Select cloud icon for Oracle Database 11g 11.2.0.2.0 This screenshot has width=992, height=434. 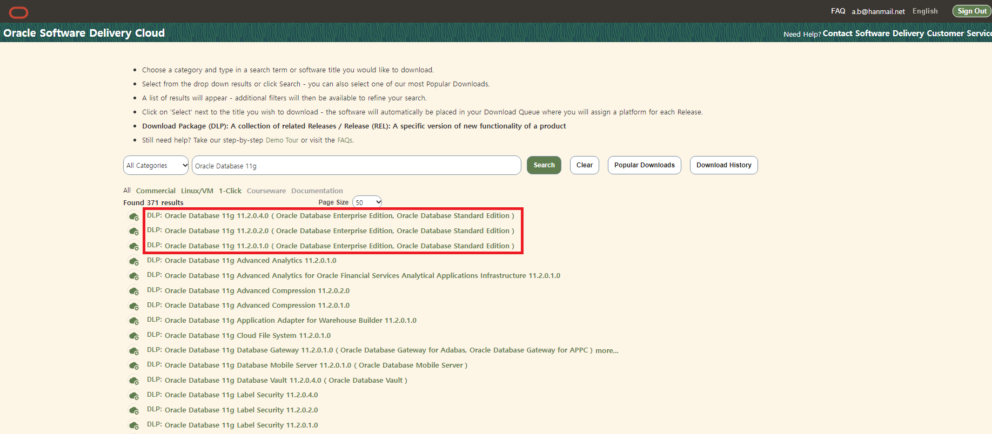click(x=134, y=231)
